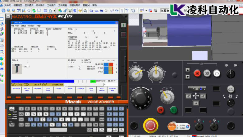243x137 pixels.
Task: Click the down arrow stepper button
Action: pyautogui.click(x=187, y=77)
